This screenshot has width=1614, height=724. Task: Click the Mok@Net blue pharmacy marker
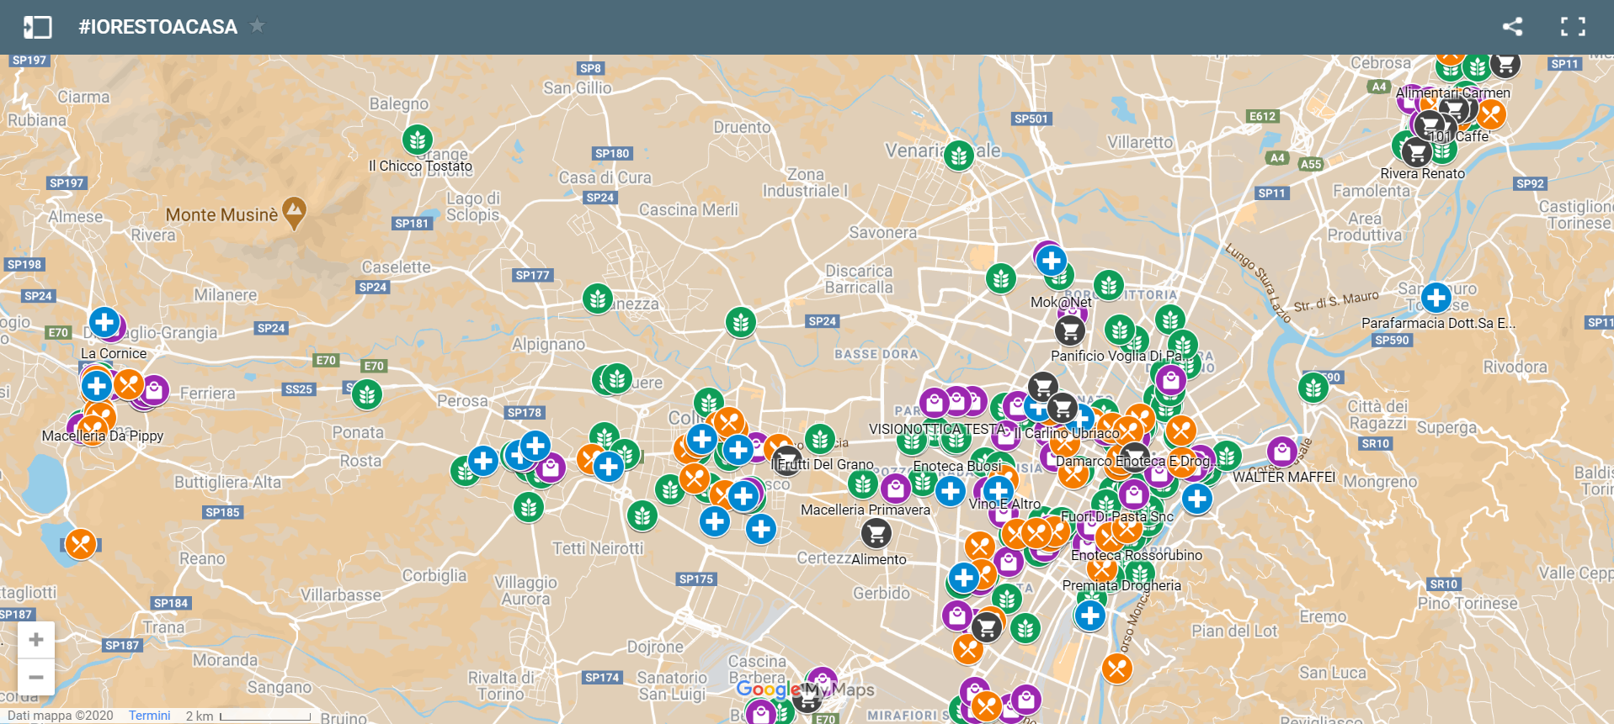click(1051, 261)
